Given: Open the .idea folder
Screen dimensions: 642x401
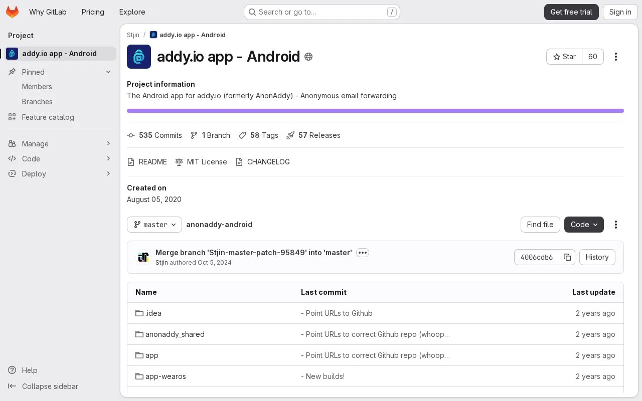Looking at the screenshot, I should pyautogui.click(x=153, y=313).
